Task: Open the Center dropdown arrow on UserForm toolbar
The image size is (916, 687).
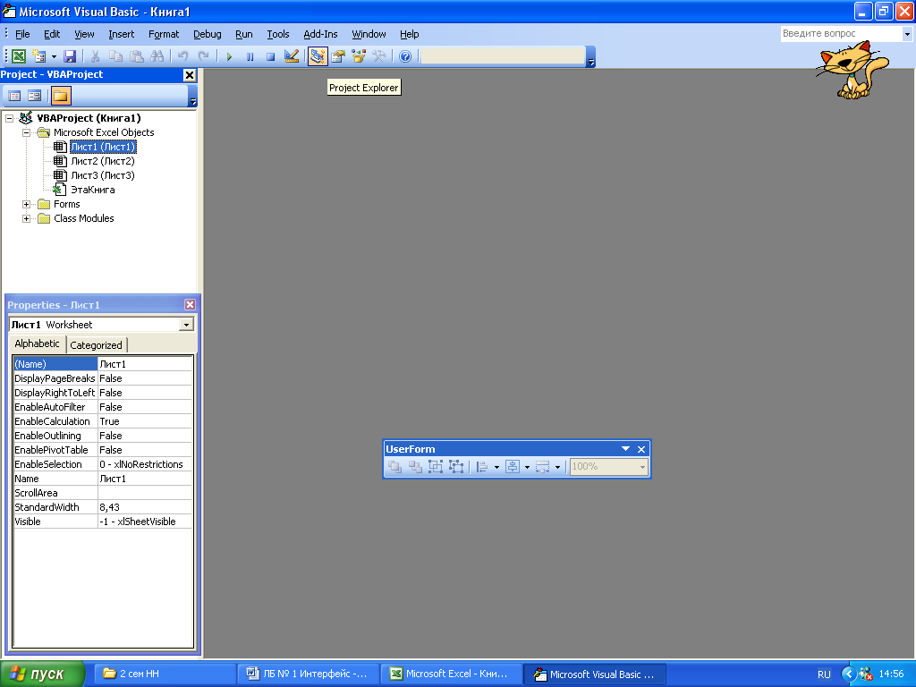Action: [527, 467]
